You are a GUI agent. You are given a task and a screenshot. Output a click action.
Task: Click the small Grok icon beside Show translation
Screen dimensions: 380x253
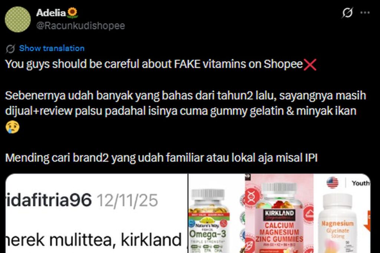[x=10, y=49]
